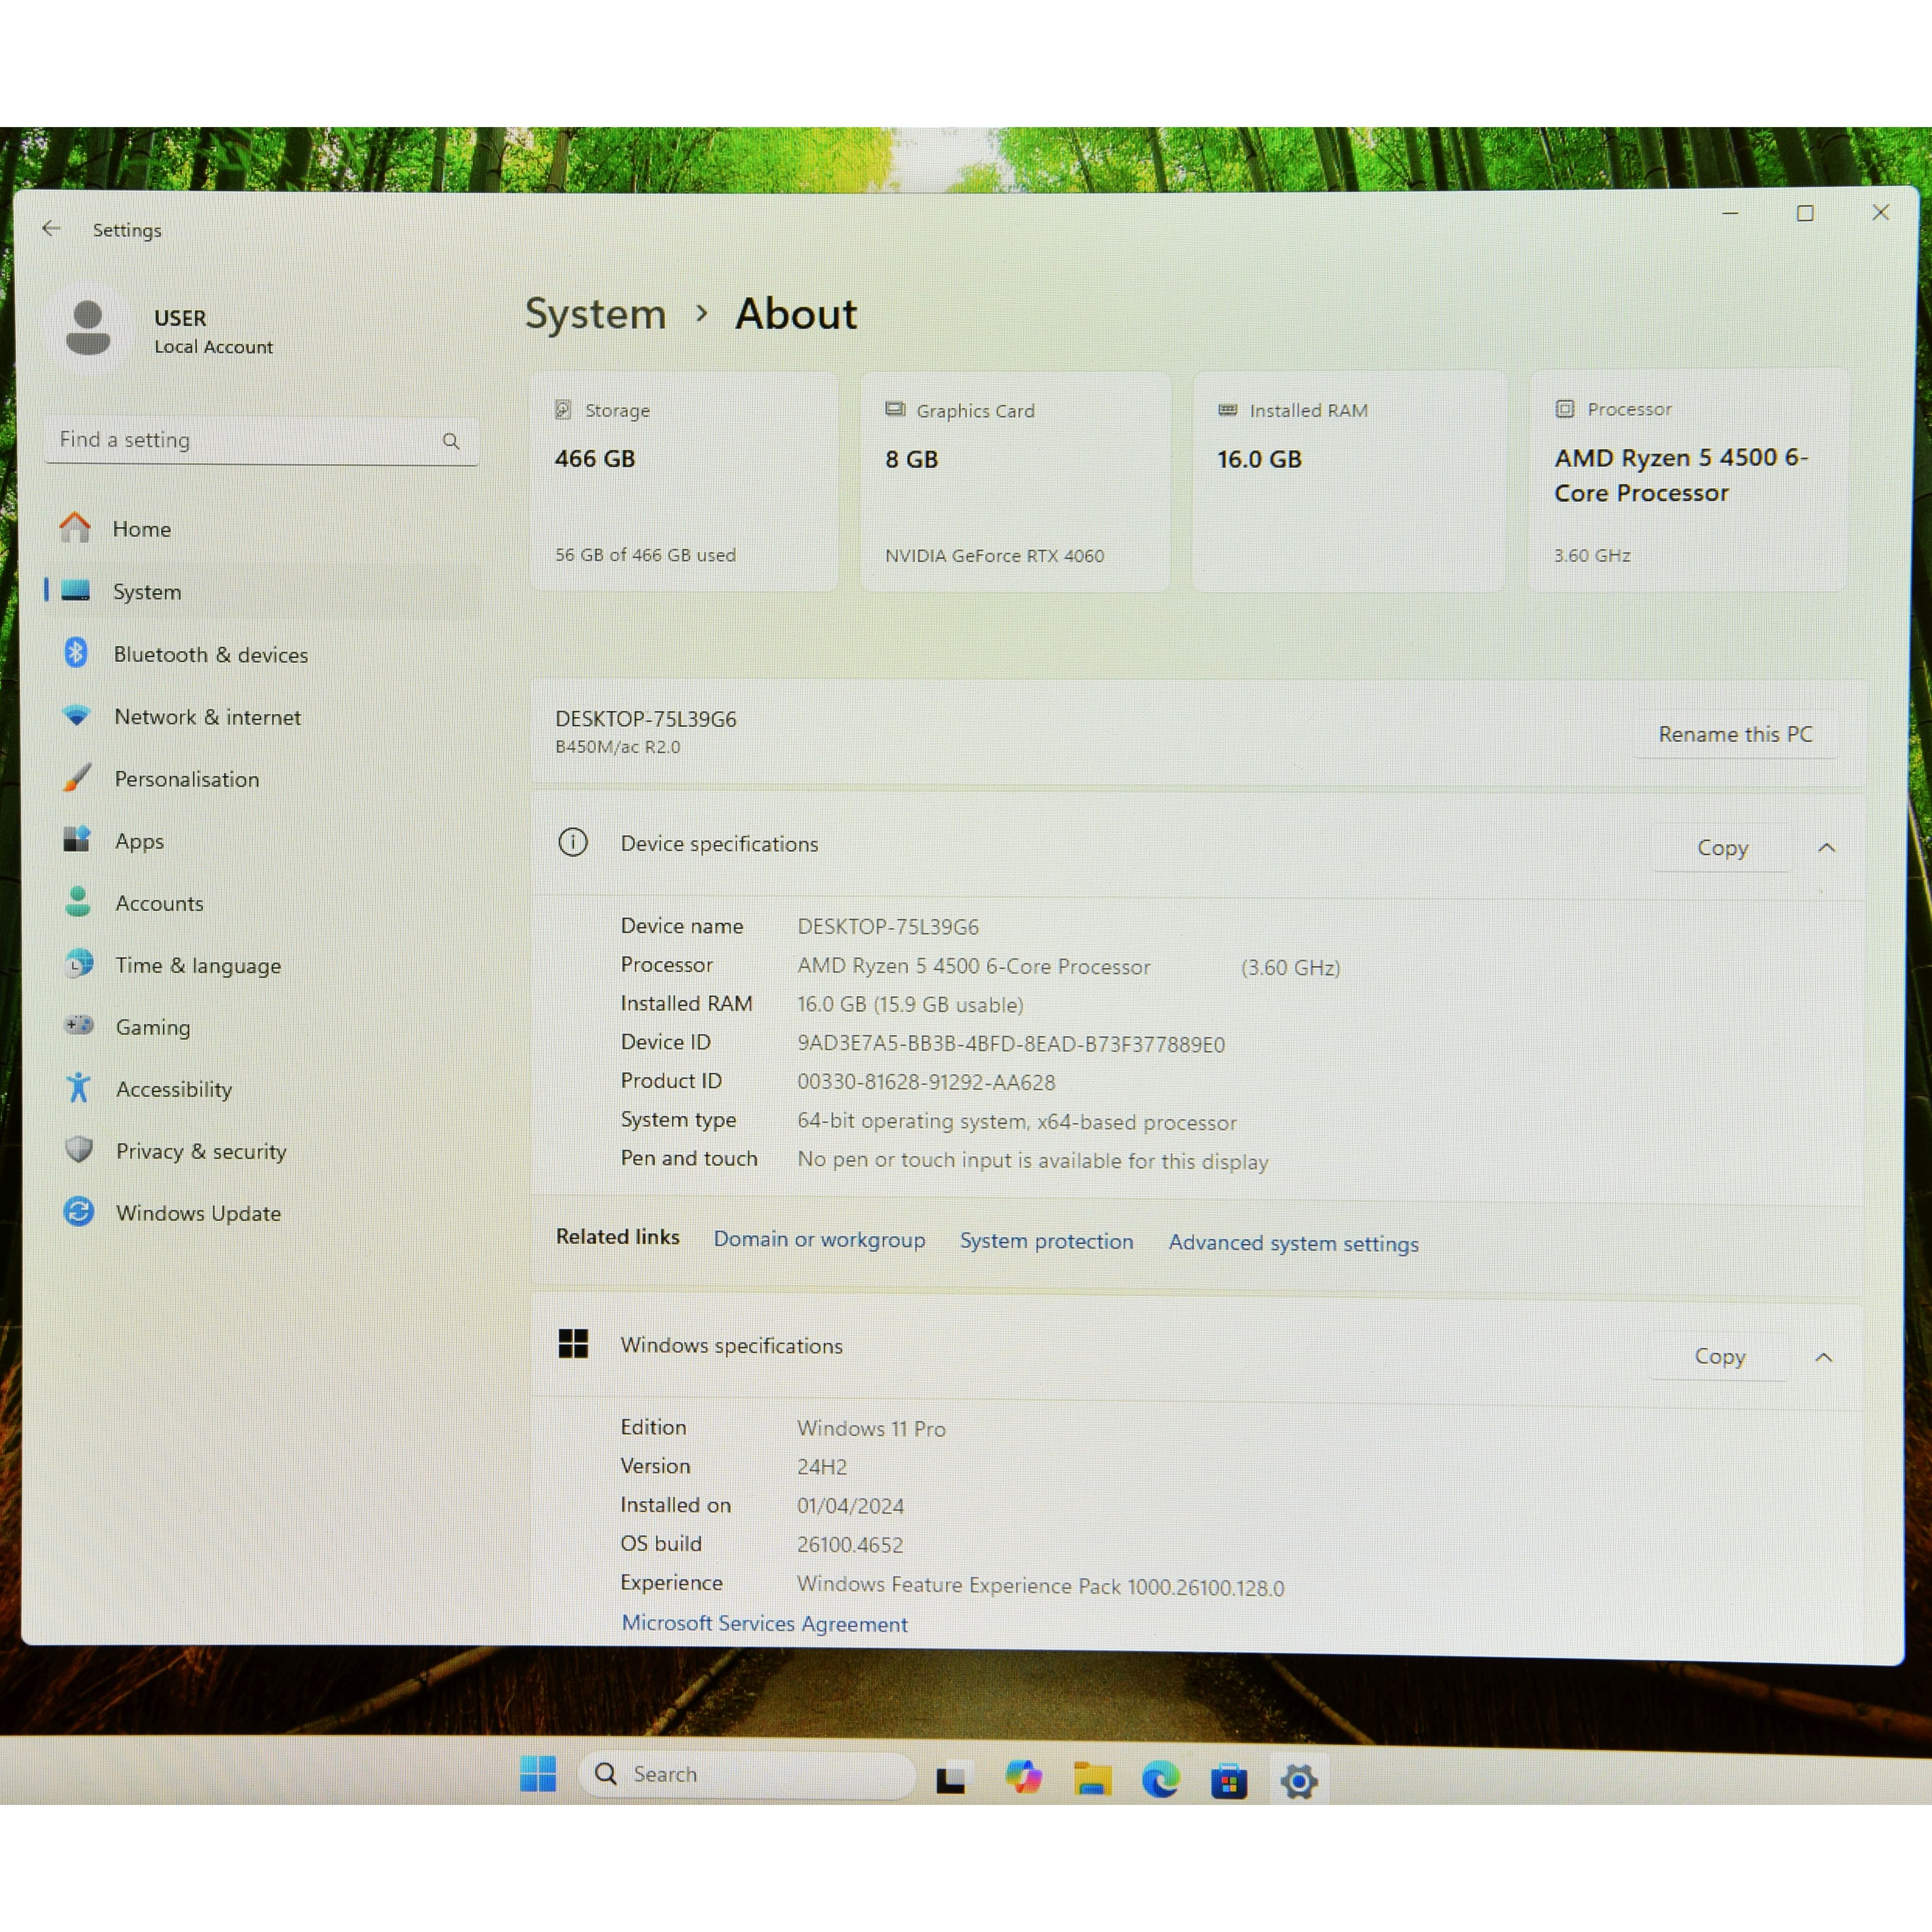This screenshot has height=1932, width=1932.
Task: Click OS build value 26100.4652
Action: click(x=850, y=1544)
